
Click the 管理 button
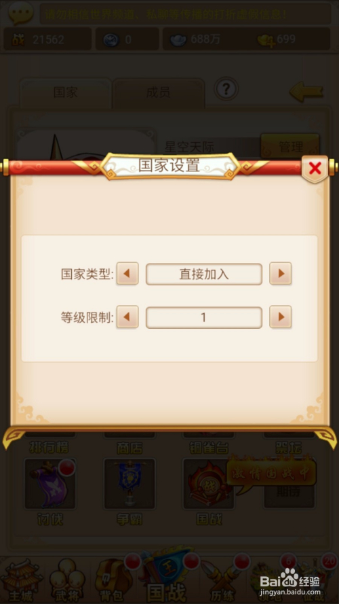290,146
